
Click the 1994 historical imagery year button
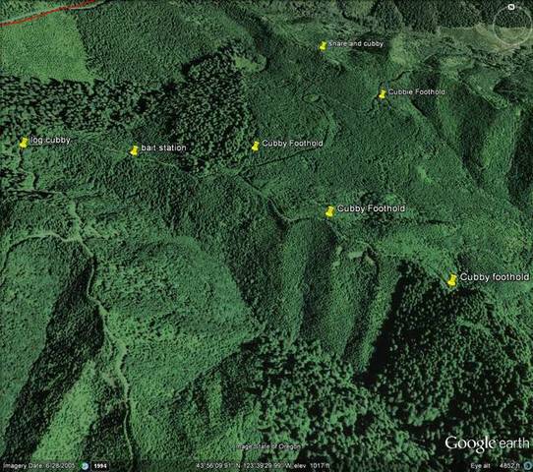click(100, 466)
